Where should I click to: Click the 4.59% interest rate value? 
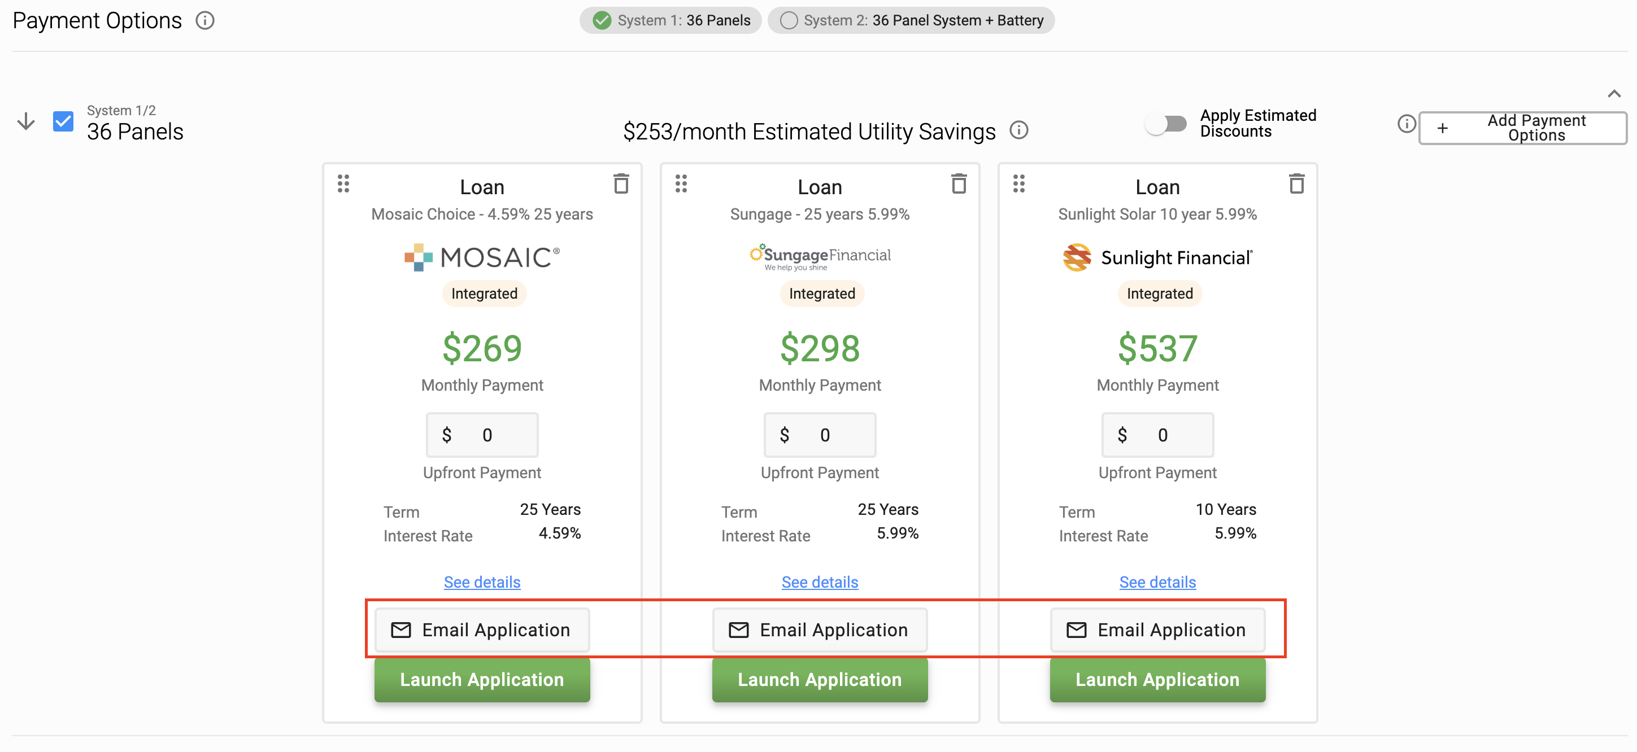tap(559, 533)
